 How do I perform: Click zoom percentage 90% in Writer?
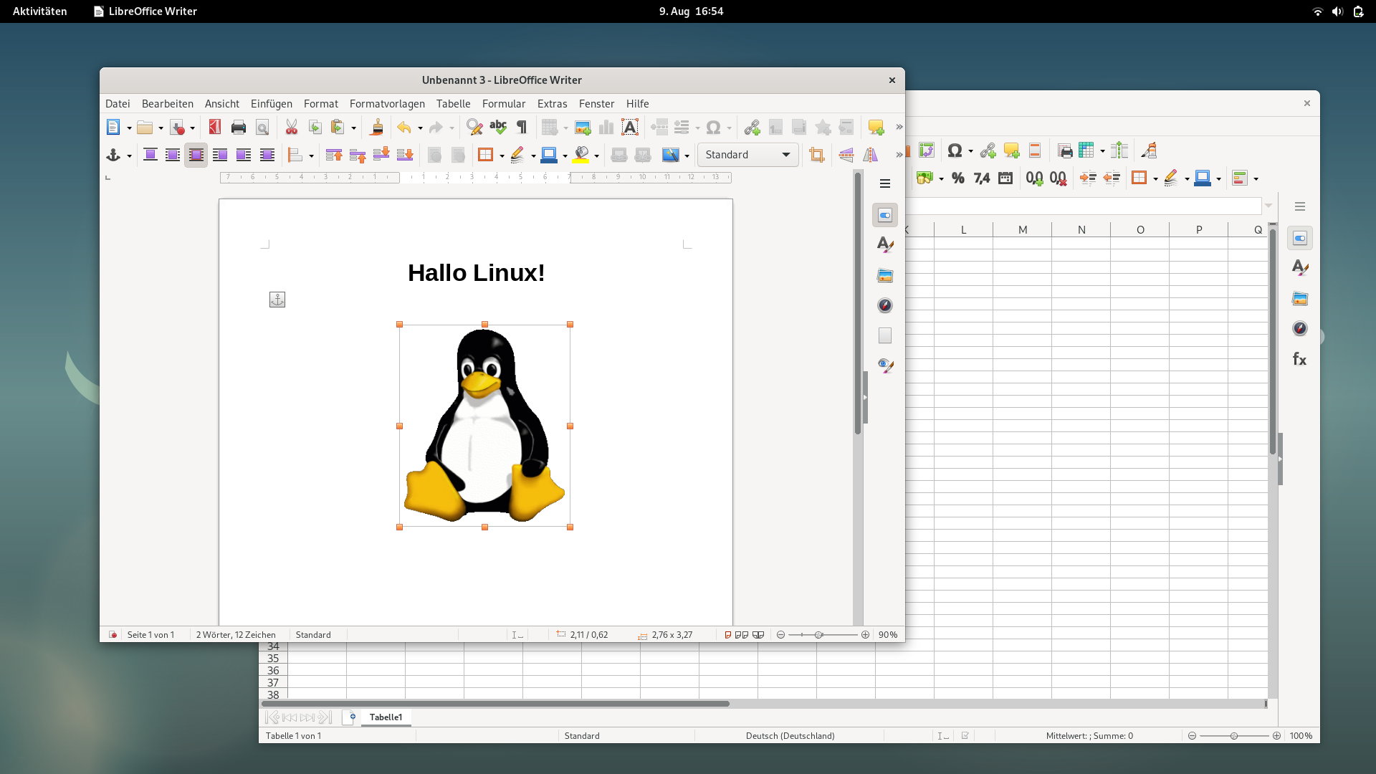click(x=888, y=635)
